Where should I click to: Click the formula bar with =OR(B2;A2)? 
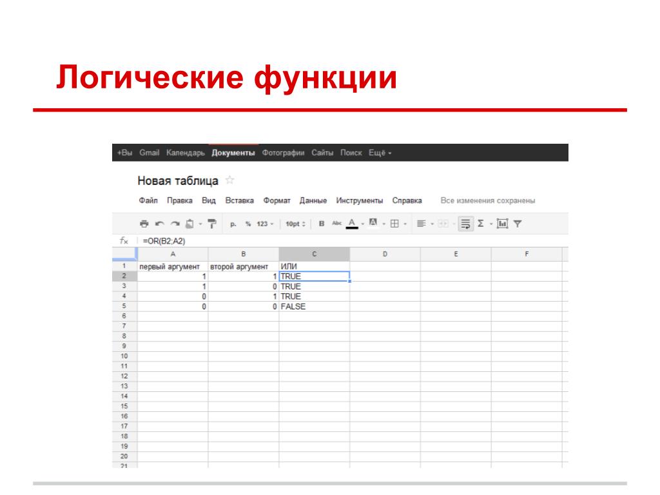[x=354, y=241]
